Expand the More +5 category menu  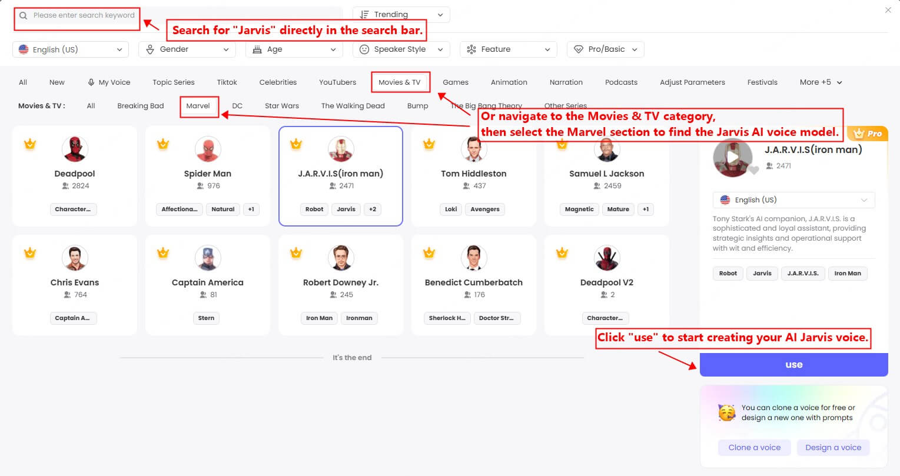pyautogui.click(x=821, y=82)
